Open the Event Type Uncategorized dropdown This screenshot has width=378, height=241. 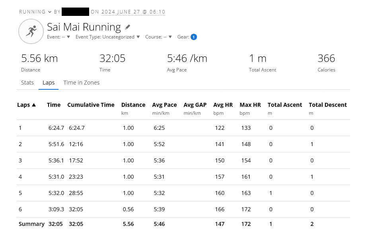(107, 37)
